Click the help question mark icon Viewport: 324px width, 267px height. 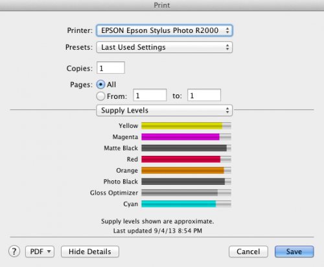[14, 251]
